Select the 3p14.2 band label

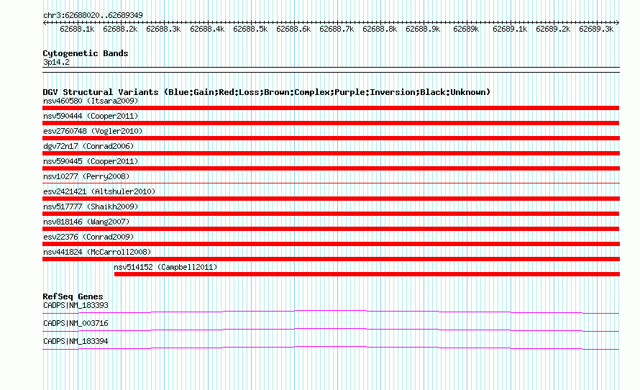(56, 63)
